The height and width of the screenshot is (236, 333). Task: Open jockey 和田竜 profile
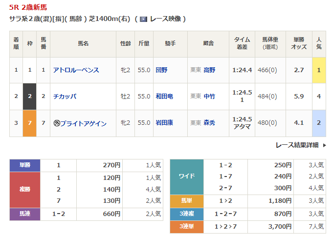[164, 97]
